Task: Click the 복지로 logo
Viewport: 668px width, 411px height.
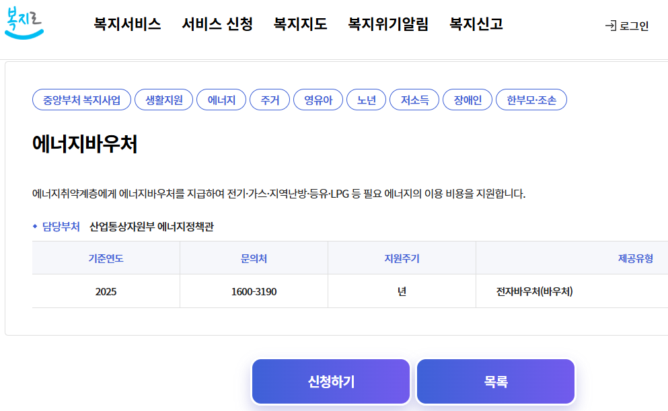Action: click(x=24, y=24)
